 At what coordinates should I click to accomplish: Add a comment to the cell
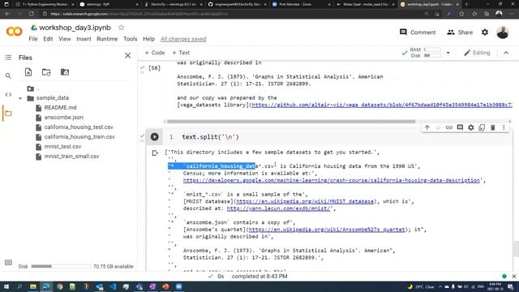[460, 127]
